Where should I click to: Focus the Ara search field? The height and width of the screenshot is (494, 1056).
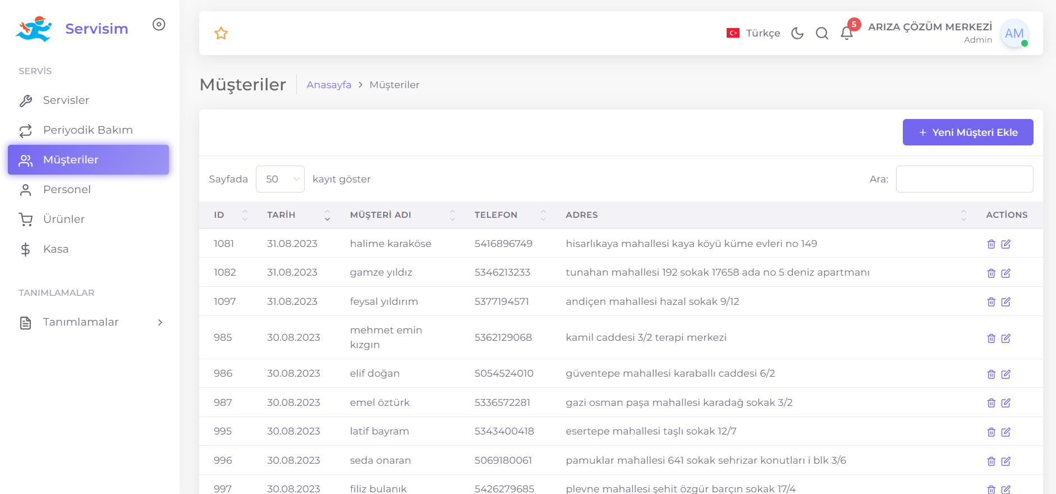[965, 179]
